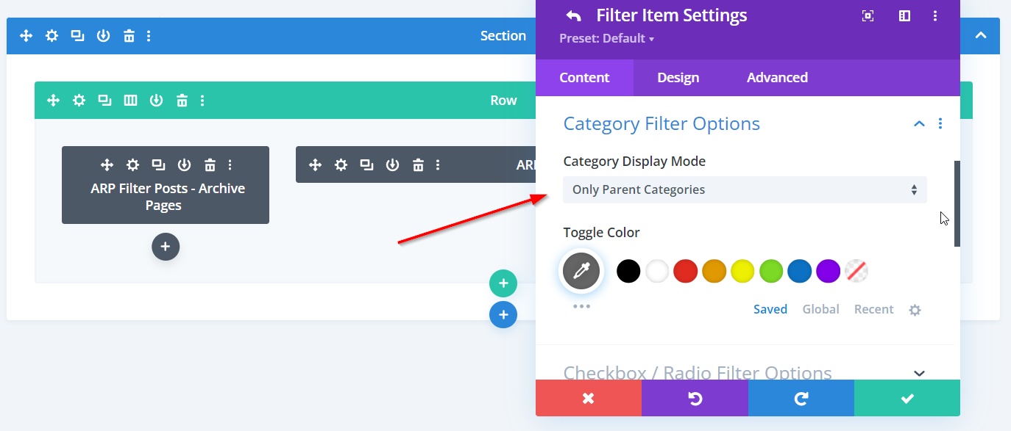Click the expand modal icon in settings header
1011x431 pixels.
(x=868, y=15)
